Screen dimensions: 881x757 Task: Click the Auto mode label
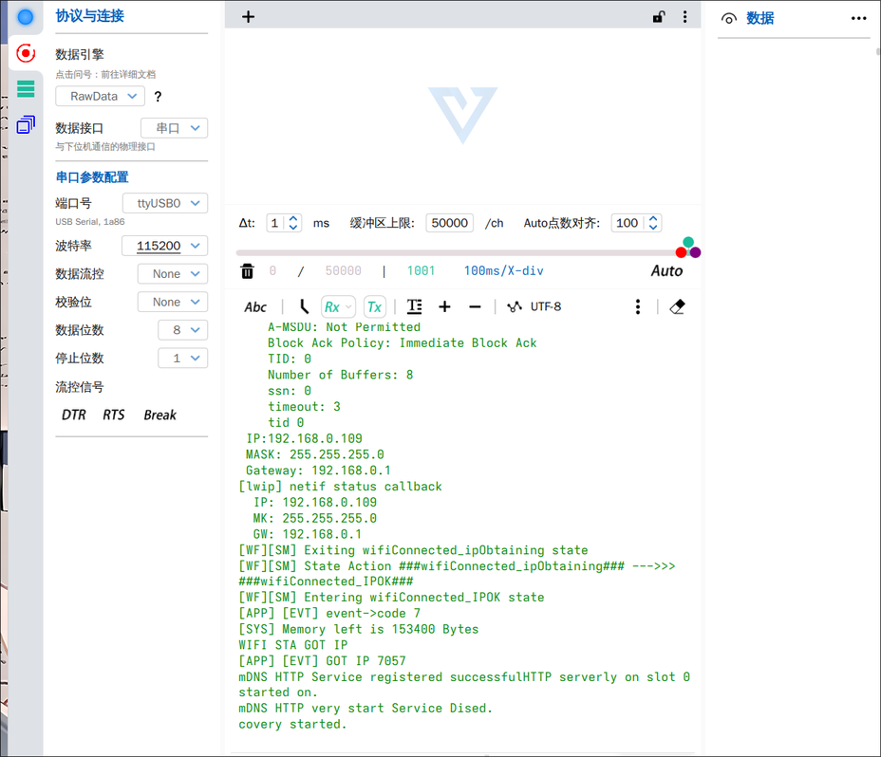tap(667, 271)
